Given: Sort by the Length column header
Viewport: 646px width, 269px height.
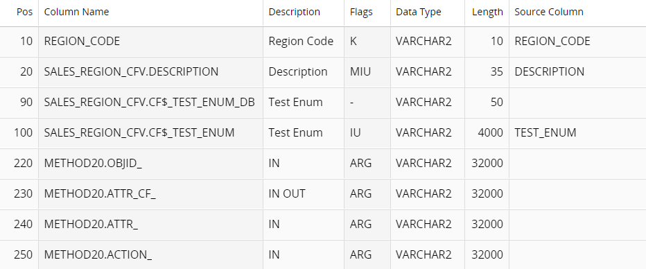Looking at the screenshot, I should 487,12.
